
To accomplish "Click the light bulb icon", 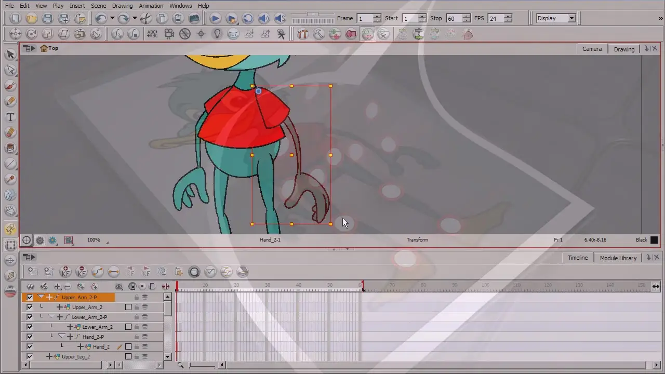I will coord(217,34).
